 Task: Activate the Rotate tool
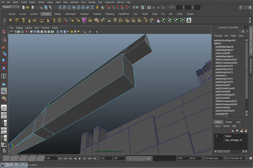[x=4, y=61]
